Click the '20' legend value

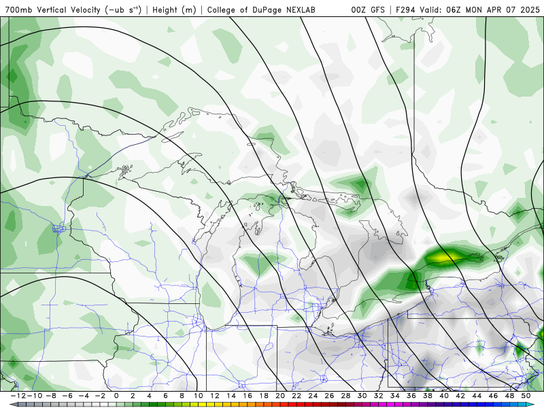pos(280,396)
